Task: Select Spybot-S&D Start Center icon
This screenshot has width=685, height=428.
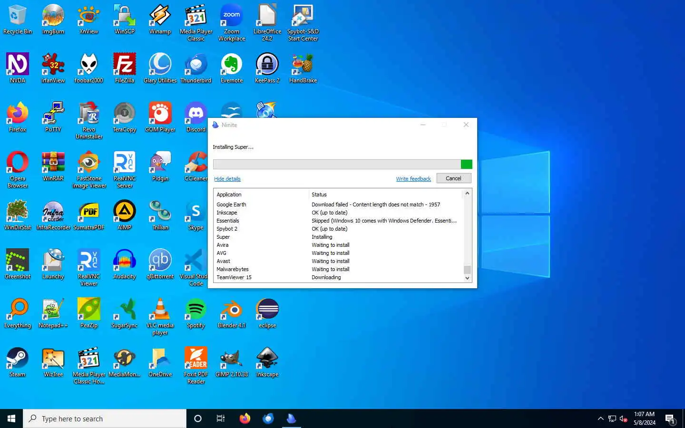Action: [303, 23]
